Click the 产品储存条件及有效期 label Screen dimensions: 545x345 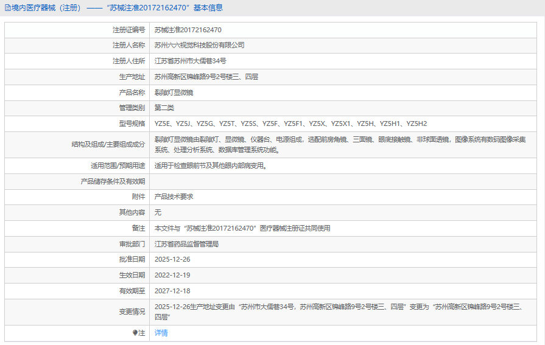[x=113, y=181]
